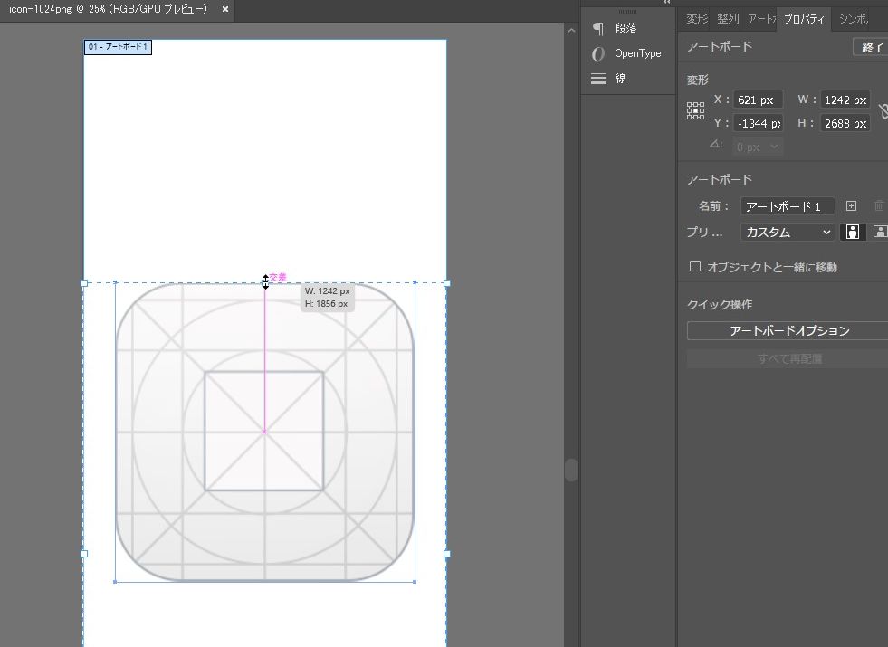Open the 段落 (Paragraph) panel icon

[x=598, y=28]
